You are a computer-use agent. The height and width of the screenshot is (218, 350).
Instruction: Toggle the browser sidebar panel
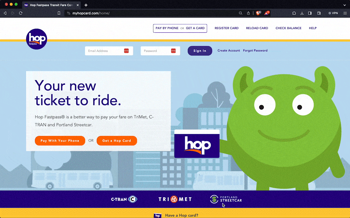tap(310, 13)
